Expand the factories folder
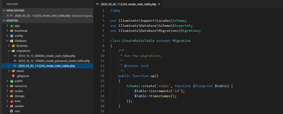 (9, 46)
